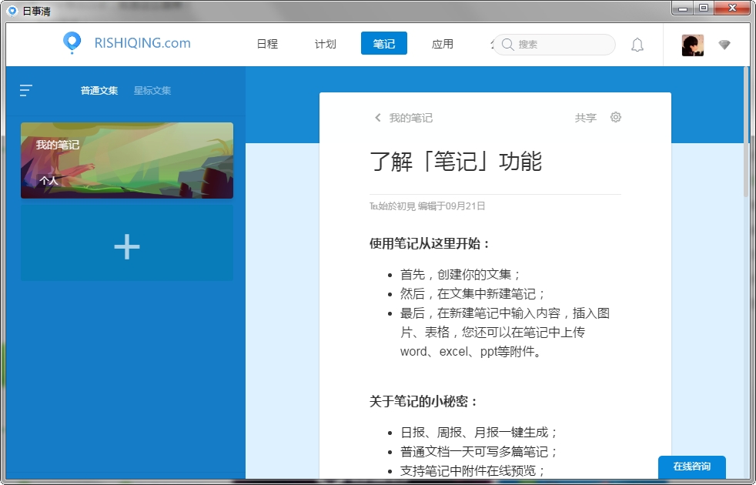The height and width of the screenshot is (485, 756).
Task: Show the 星标文集 collection list
Action: coord(152,91)
